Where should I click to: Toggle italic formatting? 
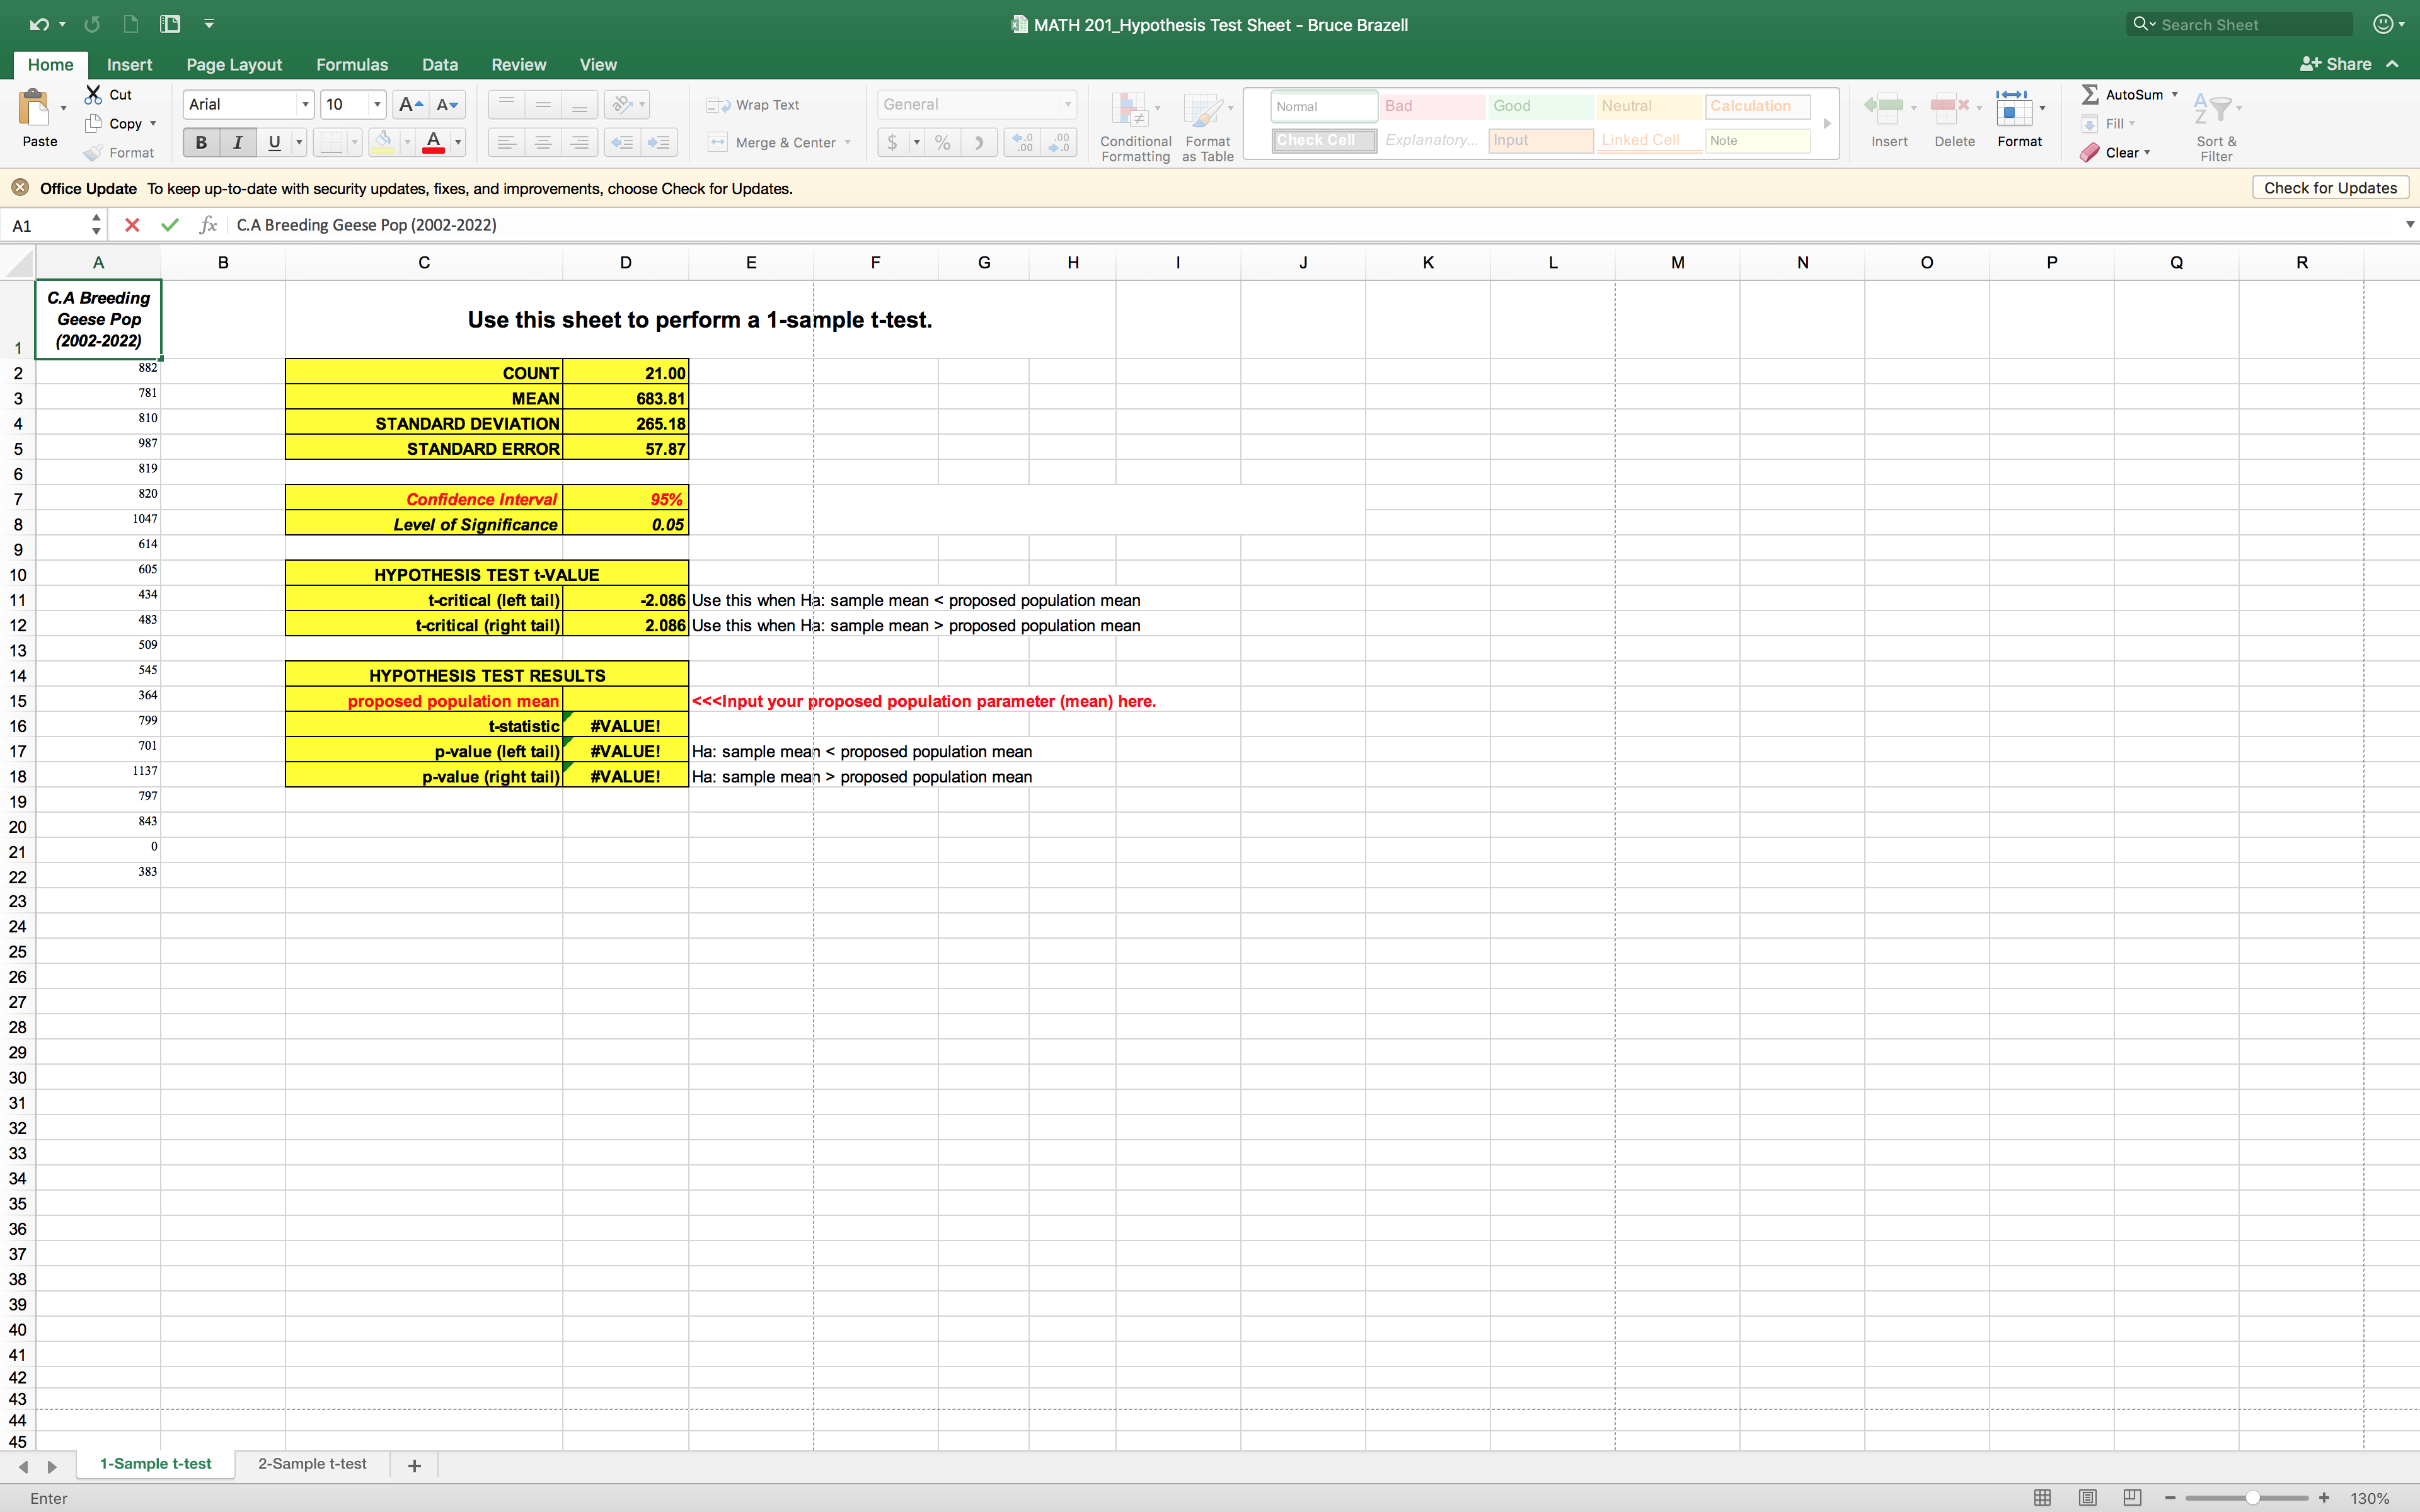pos(238,143)
